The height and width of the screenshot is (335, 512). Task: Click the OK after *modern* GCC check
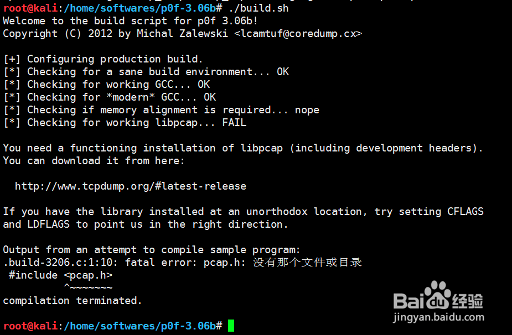210,97
